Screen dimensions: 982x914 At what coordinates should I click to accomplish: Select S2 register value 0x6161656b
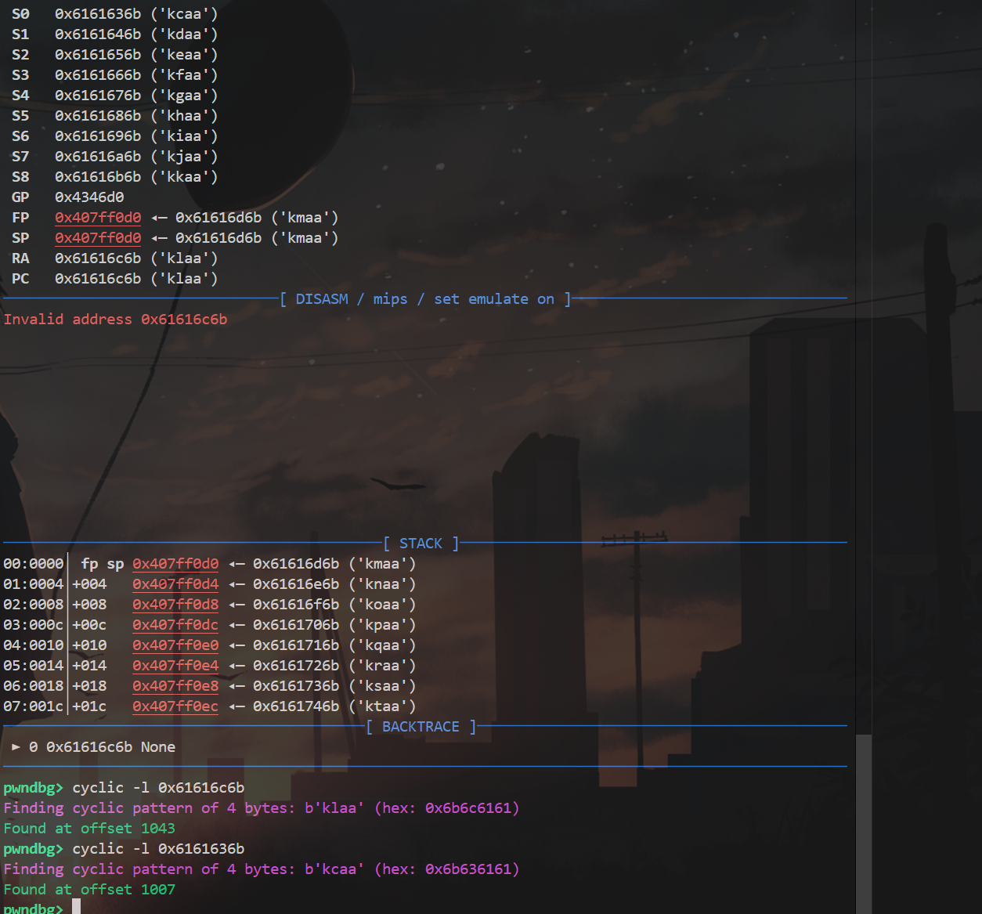point(98,55)
